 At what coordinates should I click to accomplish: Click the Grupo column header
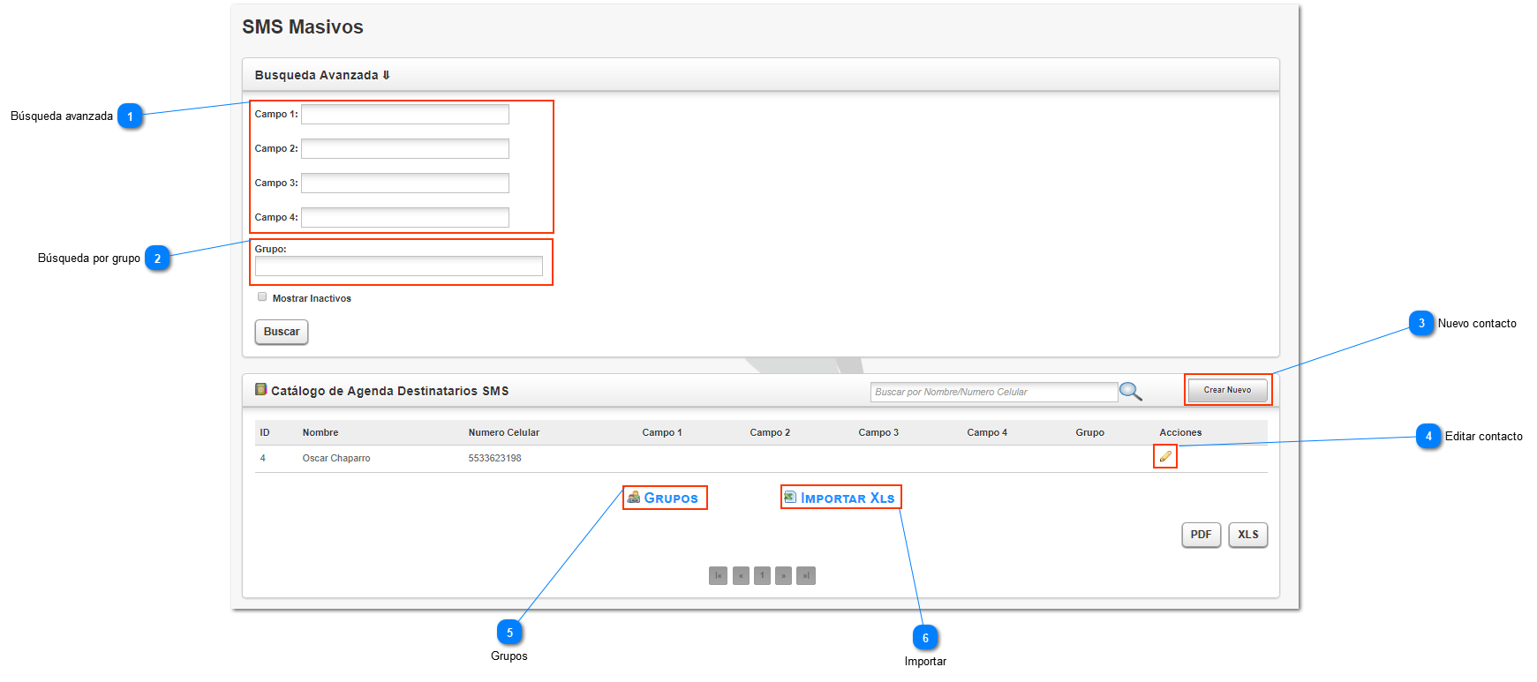pos(1090,432)
